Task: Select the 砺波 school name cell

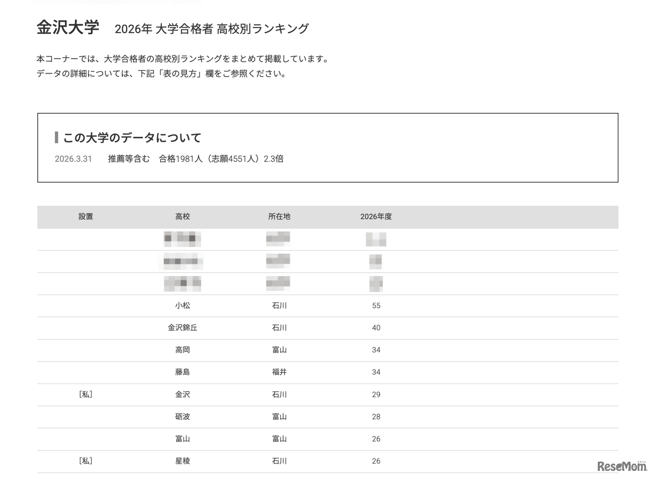Action: point(182,417)
